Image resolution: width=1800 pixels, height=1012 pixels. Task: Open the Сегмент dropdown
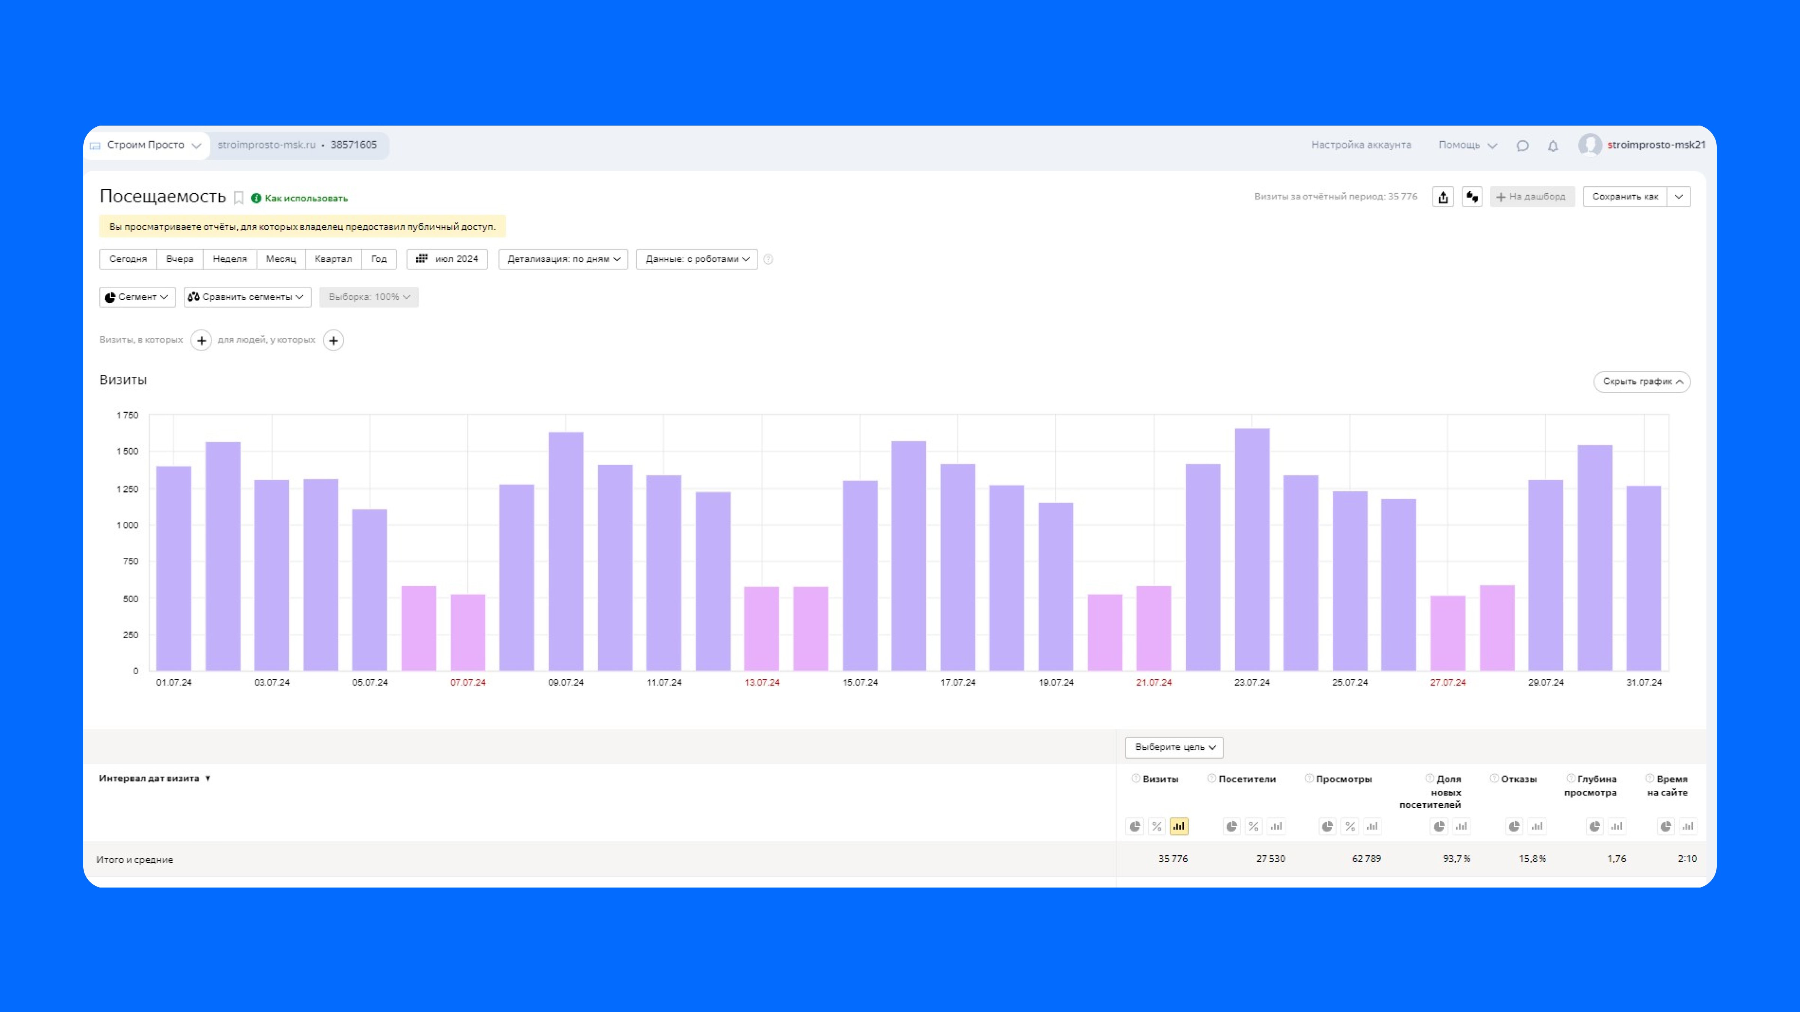(137, 297)
